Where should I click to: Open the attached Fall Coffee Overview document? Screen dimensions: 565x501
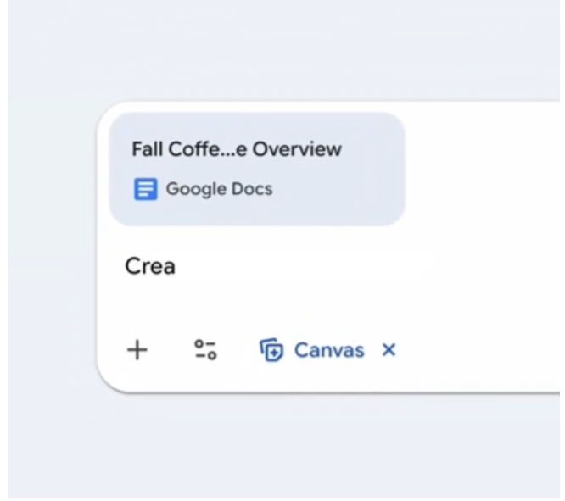[256, 169]
